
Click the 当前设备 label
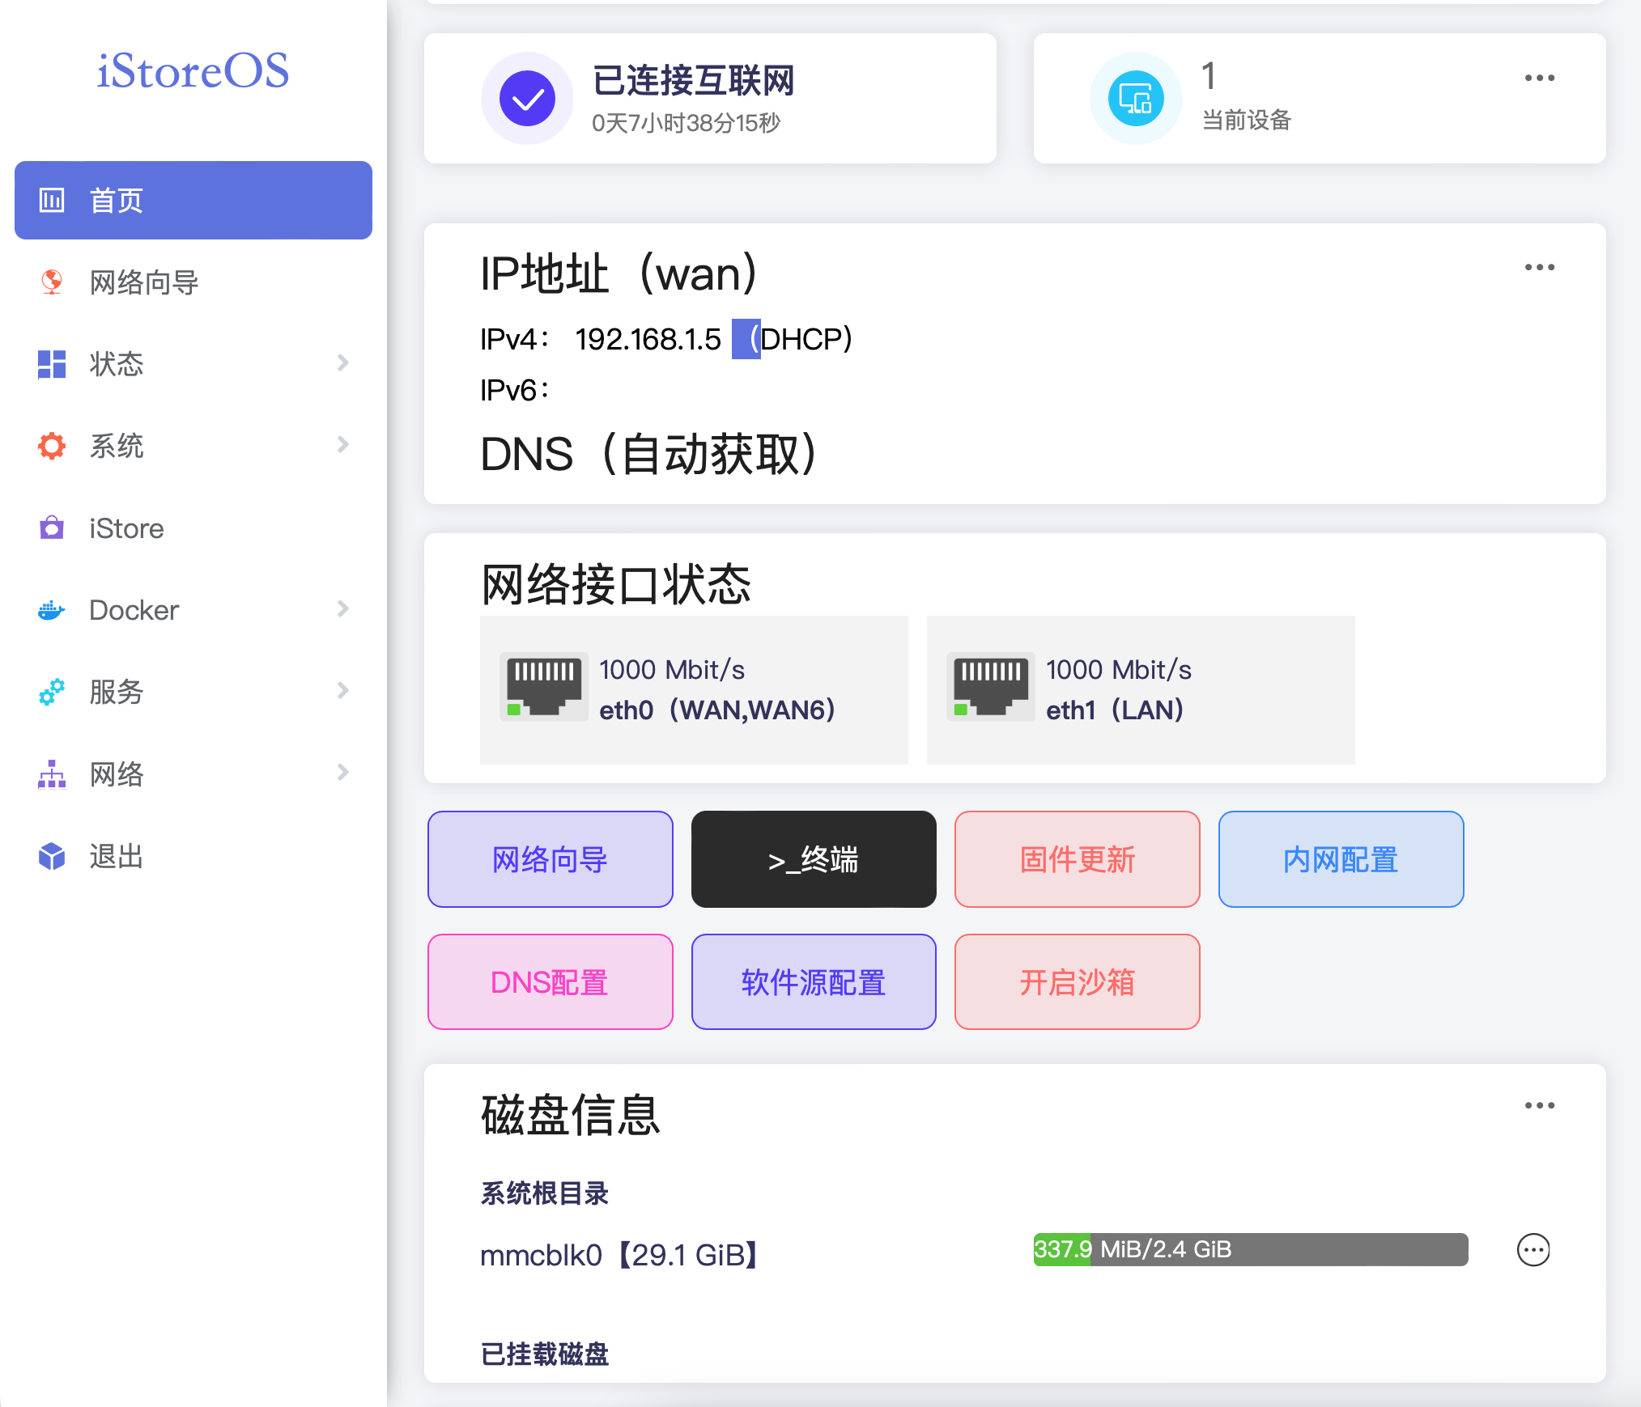coord(1247,121)
